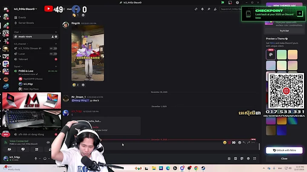Select voice member MAX | KyzTienn
The image size is (307, 172).
pos(31,89)
